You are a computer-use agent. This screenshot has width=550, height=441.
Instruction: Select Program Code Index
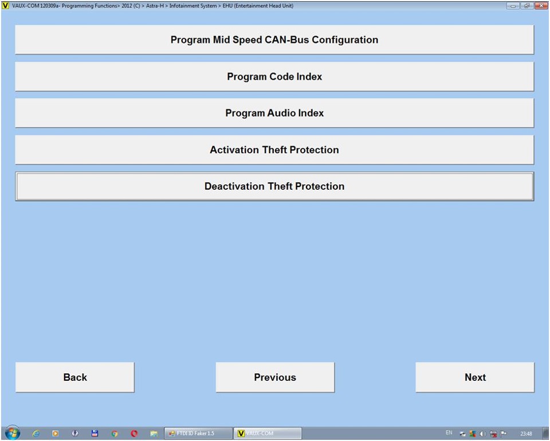coord(274,76)
